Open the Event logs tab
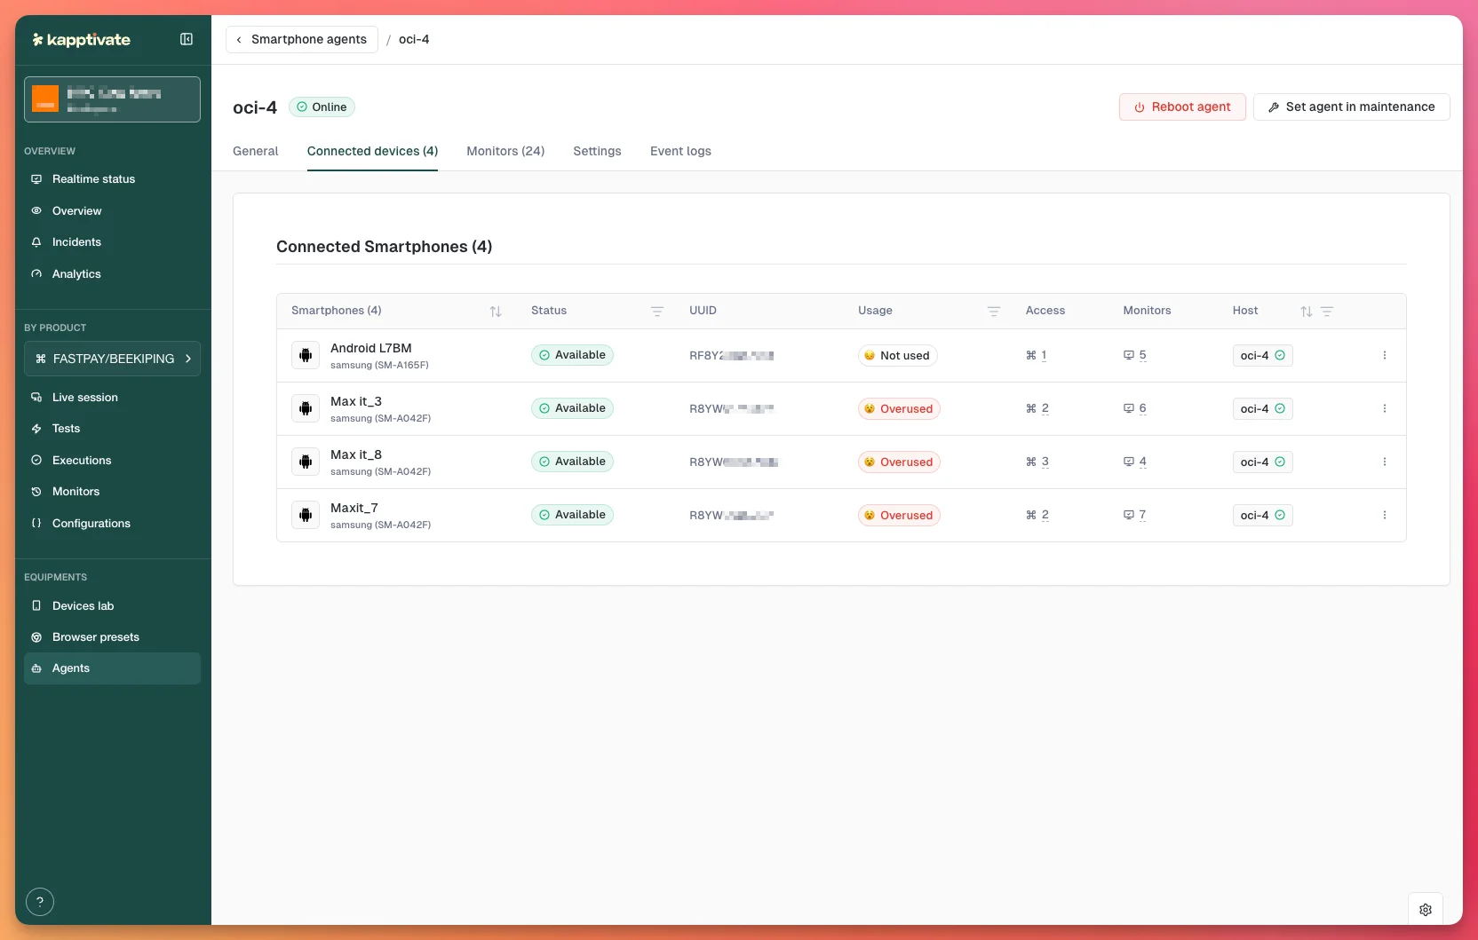Viewport: 1478px width, 940px height. pyautogui.click(x=680, y=152)
